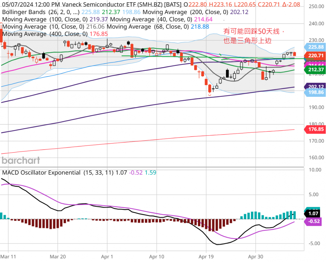Click the black 1.07 MACD value tag

pyautogui.click(x=315, y=214)
